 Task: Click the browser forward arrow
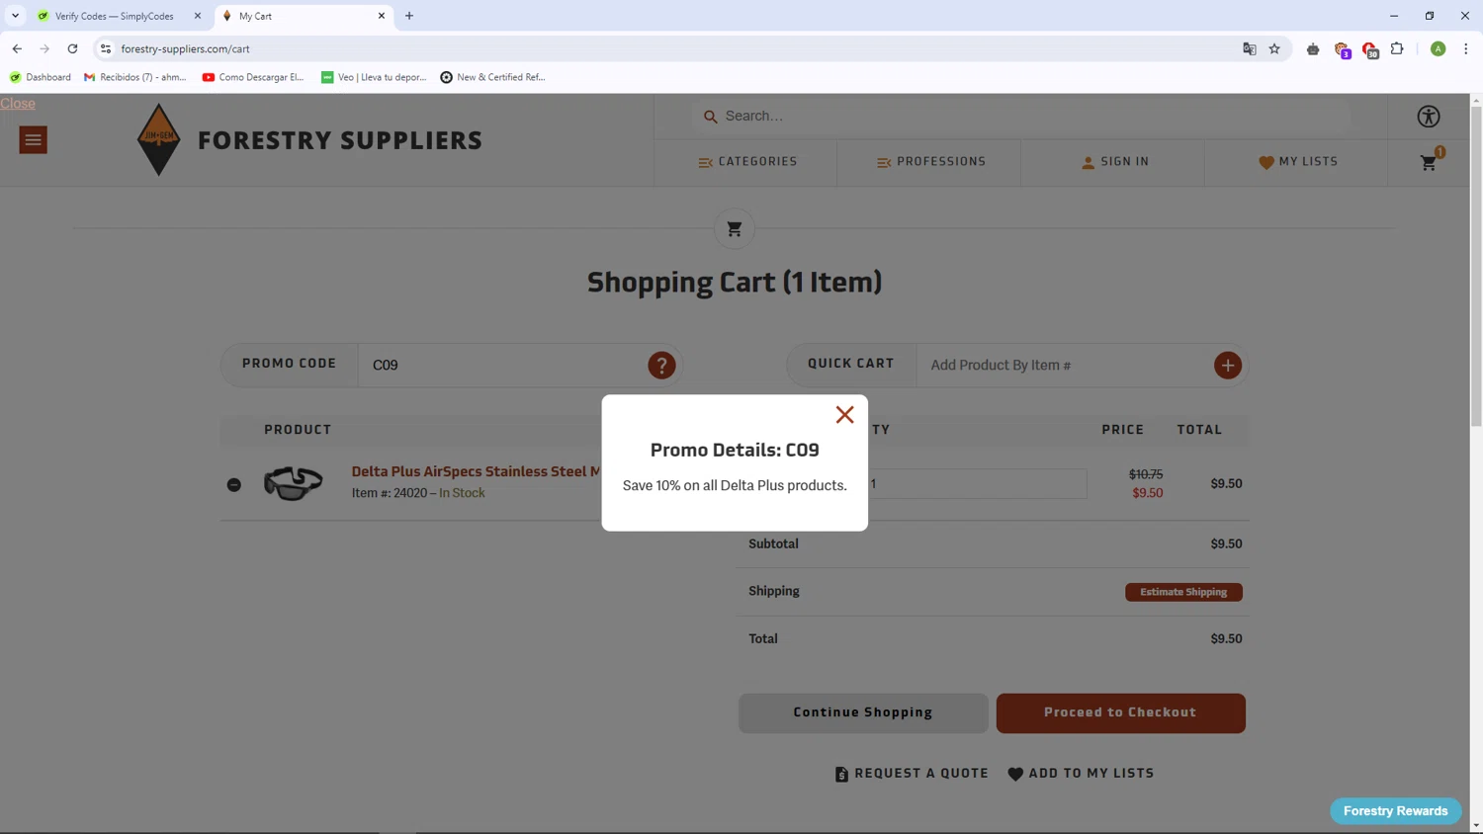(x=44, y=48)
